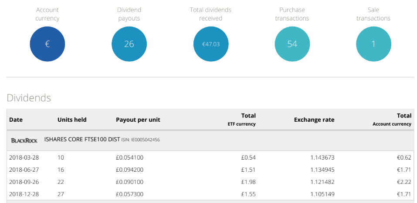
Task: Click the Total Account currency column header
Action: (394, 120)
